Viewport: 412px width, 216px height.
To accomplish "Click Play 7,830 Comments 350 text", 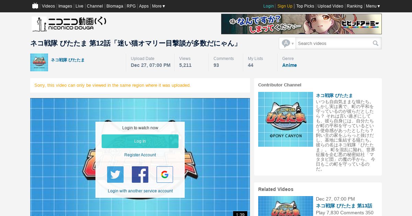I will [345, 213].
